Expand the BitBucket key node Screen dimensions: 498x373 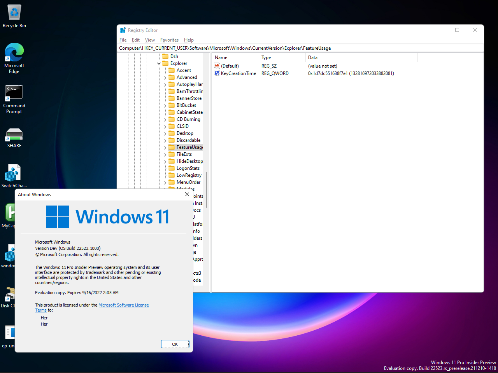coord(165,106)
